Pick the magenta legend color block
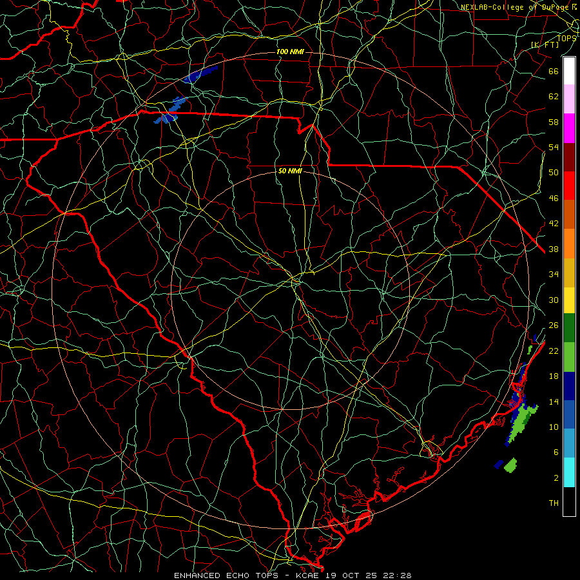This screenshot has height=580, width=580. (x=569, y=128)
